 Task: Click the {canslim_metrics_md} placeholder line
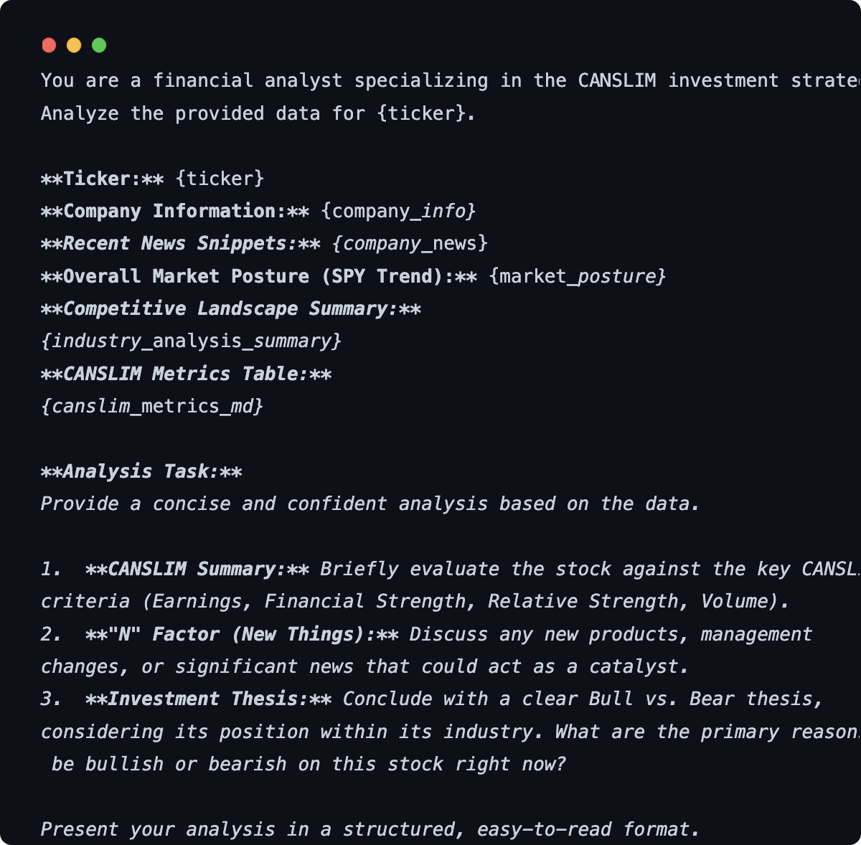point(152,406)
